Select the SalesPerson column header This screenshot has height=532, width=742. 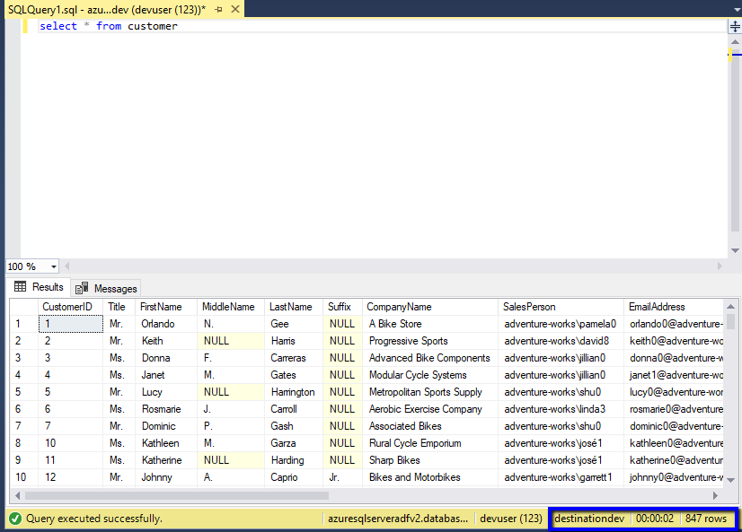point(529,307)
